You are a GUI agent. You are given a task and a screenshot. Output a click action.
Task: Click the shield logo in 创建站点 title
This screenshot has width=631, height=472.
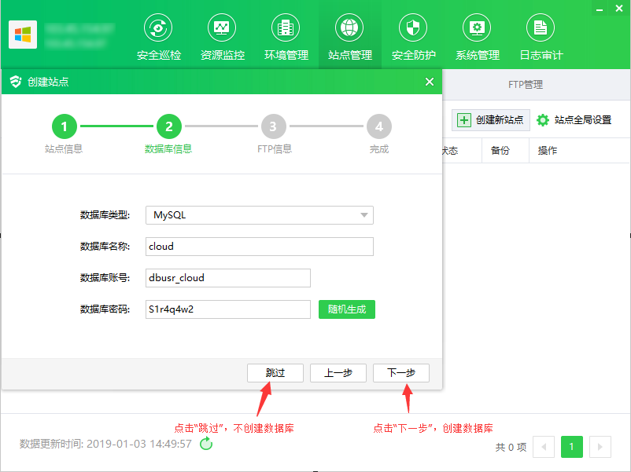[16, 82]
